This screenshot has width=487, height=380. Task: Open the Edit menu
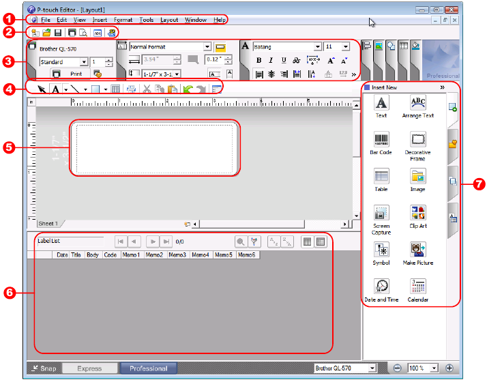coord(61,20)
